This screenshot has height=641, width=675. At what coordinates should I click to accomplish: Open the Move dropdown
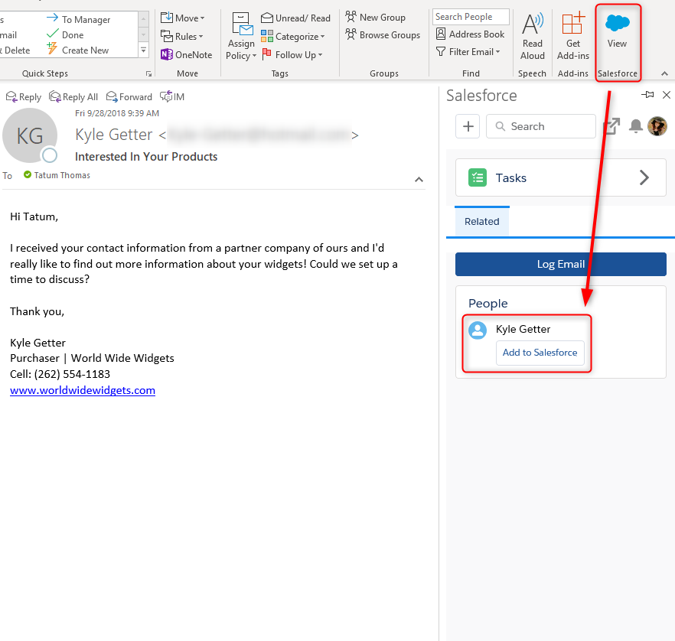tap(182, 18)
